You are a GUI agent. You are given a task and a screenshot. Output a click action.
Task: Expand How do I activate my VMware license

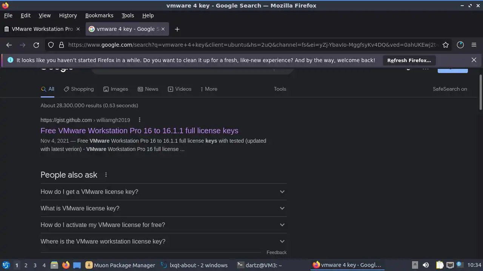tap(163, 225)
